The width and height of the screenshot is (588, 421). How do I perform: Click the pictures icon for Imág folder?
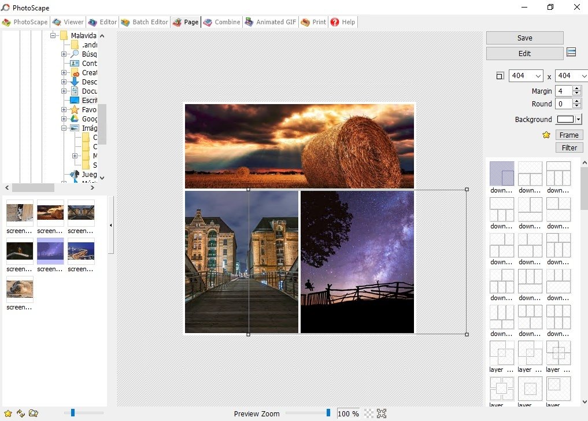pyautogui.click(x=75, y=128)
